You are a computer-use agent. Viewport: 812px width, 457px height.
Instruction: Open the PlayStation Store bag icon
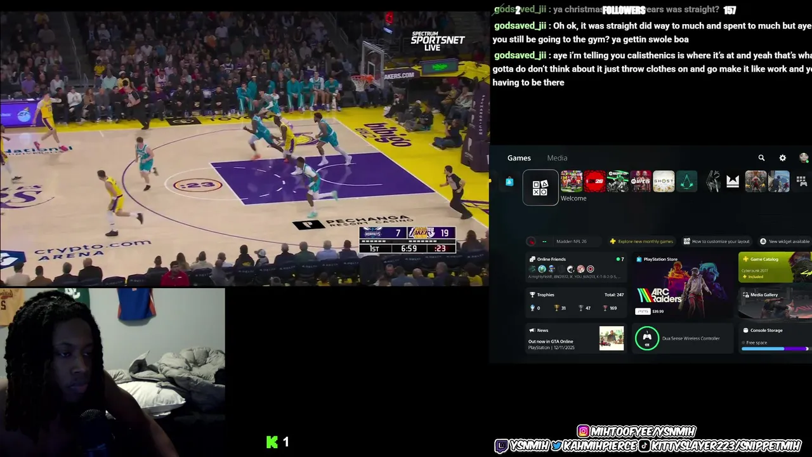[x=509, y=182]
